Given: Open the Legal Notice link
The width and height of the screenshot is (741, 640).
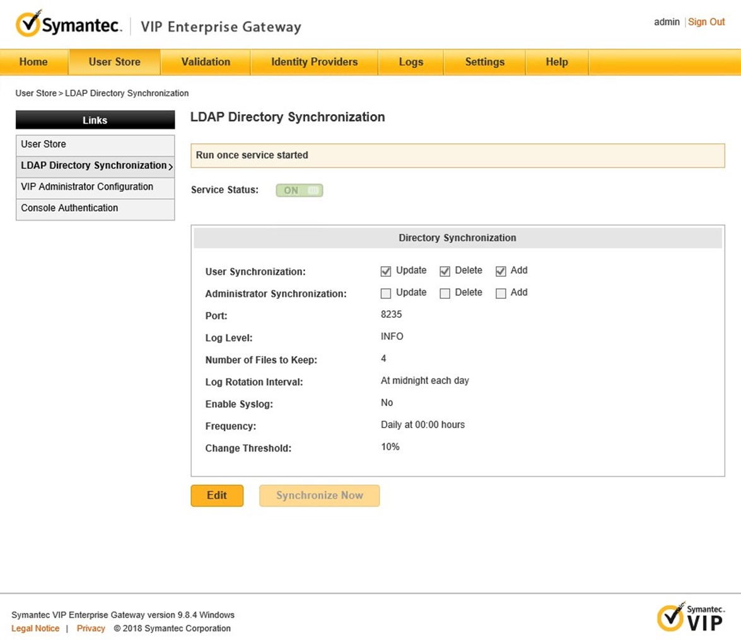Looking at the screenshot, I should 35,628.
